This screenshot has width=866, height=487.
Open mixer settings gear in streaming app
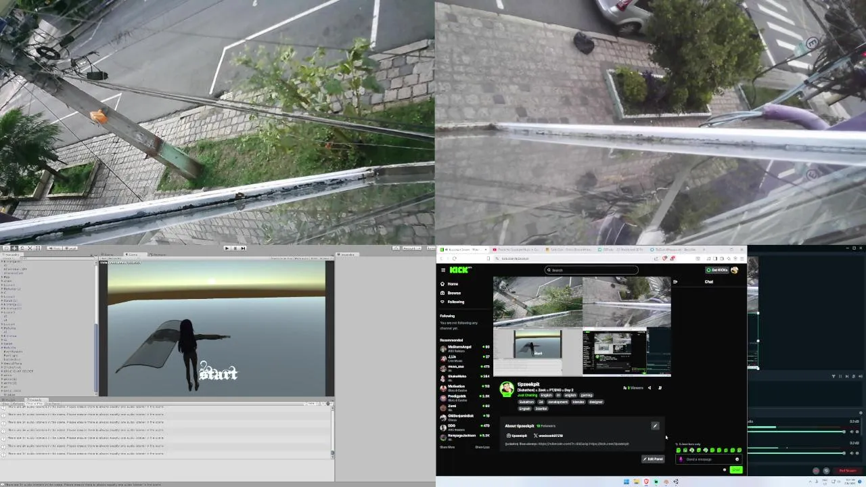click(861, 413)
